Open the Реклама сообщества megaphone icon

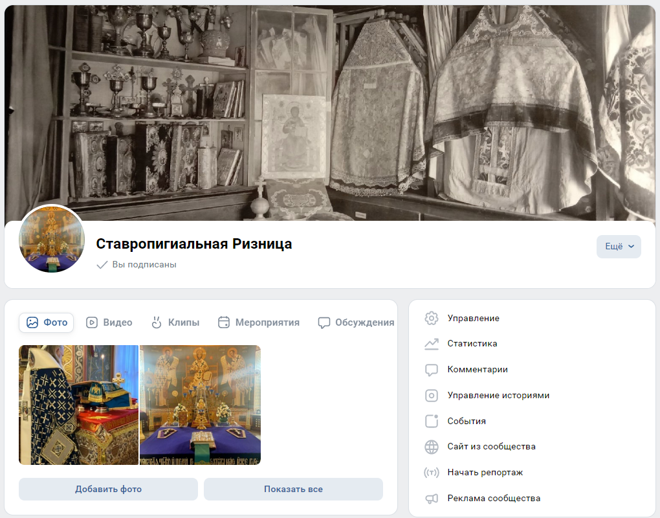click(432, 499)
